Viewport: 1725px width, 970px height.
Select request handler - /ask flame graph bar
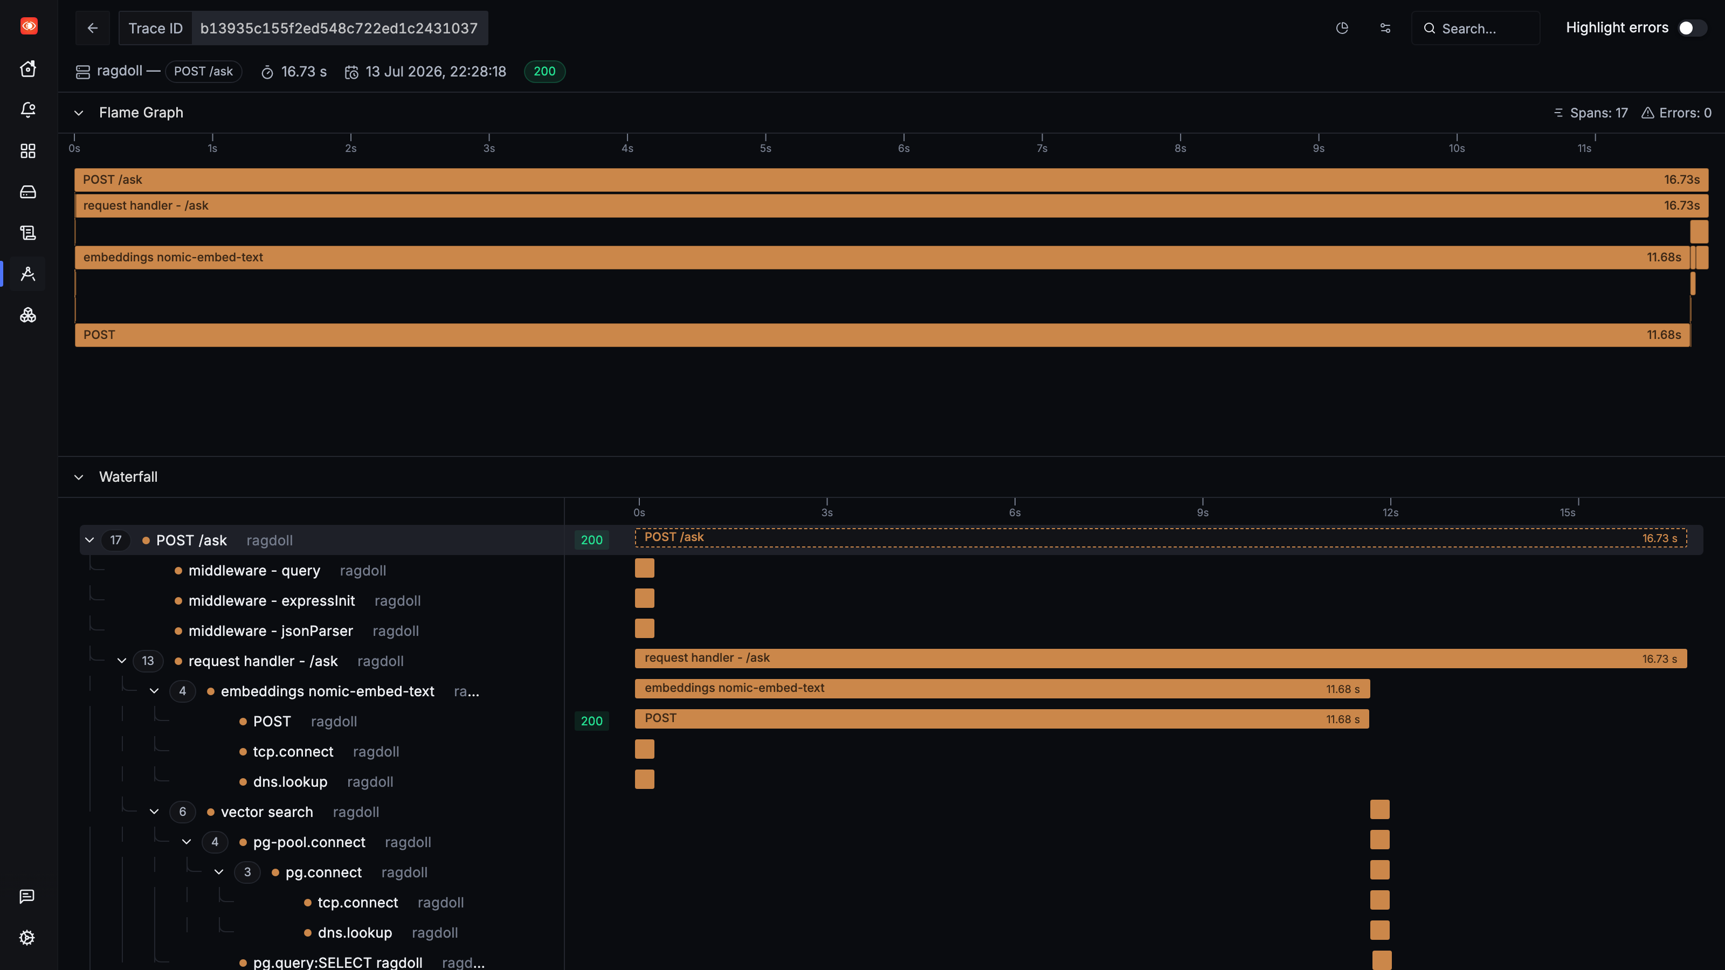[891, 205]
